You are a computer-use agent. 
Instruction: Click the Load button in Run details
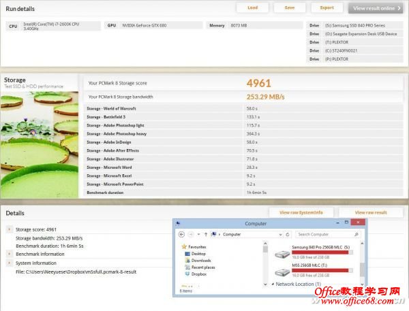coord(252,7)
